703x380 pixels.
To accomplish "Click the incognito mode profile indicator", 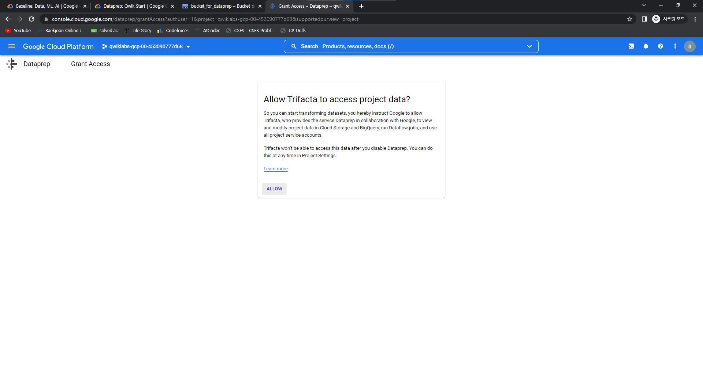I will (669, 19).
